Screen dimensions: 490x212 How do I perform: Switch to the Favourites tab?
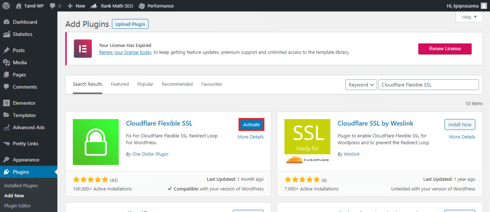[x=212, y=84]
